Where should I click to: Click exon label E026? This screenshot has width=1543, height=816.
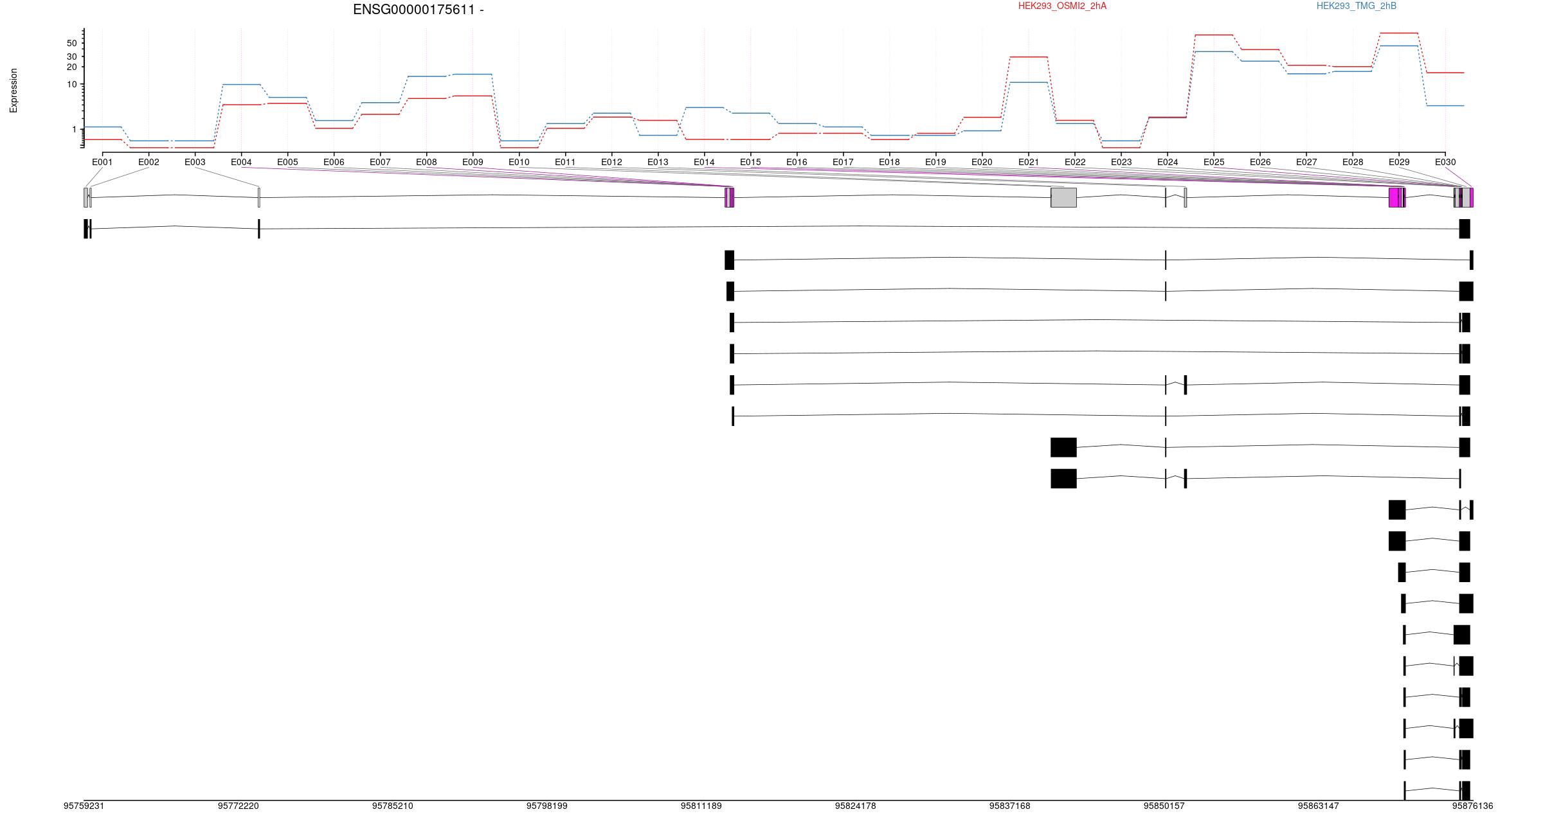[1260, 162]
